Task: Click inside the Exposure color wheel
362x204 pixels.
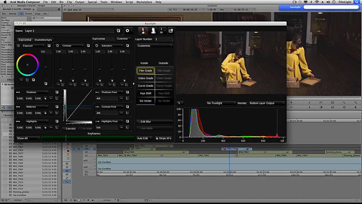Action: (28, 65)
